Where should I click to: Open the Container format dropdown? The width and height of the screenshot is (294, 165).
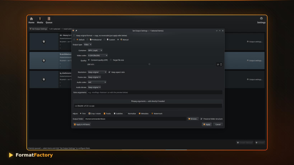click(95, 50)
